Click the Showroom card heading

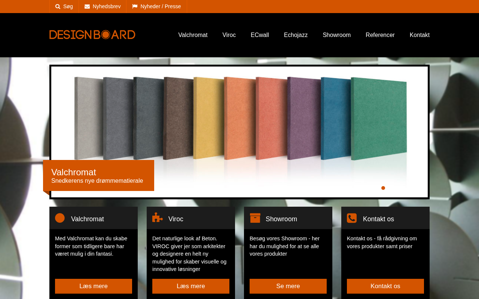click(x=281, y=219)
